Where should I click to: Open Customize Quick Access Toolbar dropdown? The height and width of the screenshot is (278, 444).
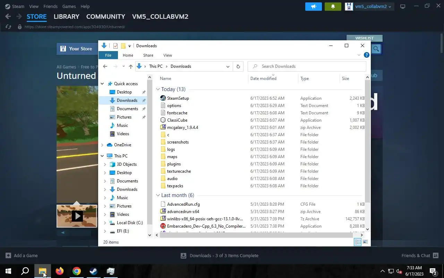coord(129,46)
